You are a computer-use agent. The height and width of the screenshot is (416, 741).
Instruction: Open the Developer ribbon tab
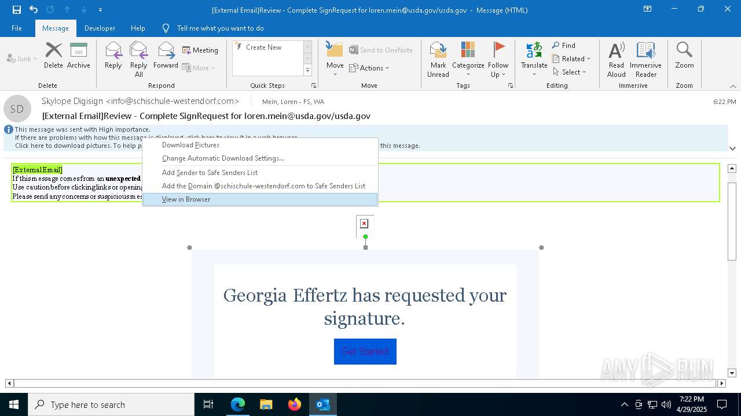tap(100, 28)
